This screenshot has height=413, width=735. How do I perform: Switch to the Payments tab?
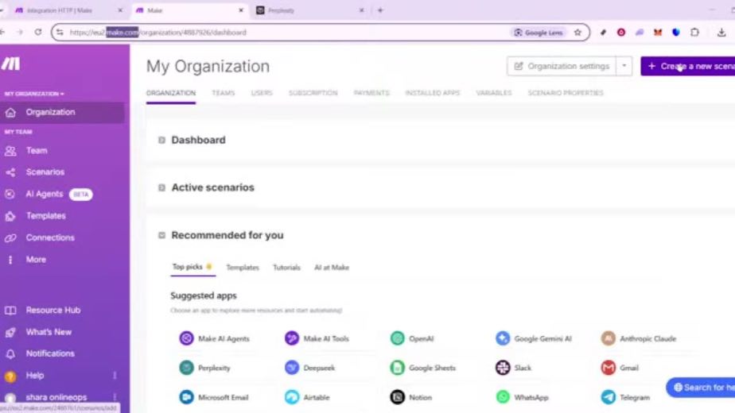click(371, 93)
